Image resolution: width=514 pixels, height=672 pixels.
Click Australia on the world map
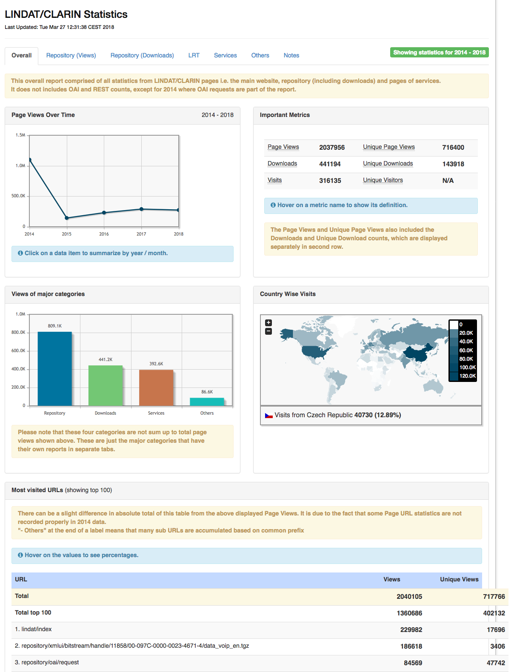pyautogui.click(x=433, y=385)
